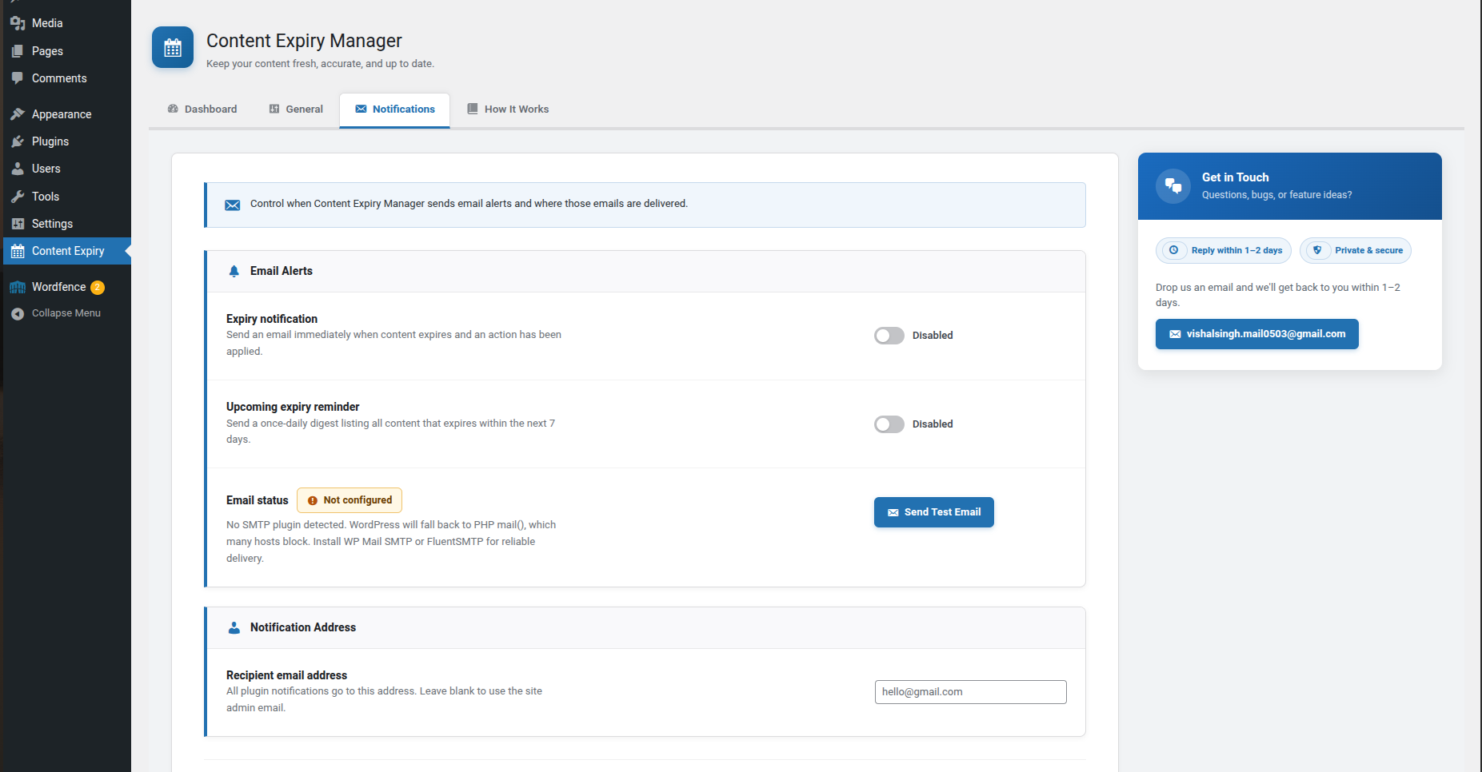Click the Notification Address person icon
This screenshot has height=772, width=1482.
pyautogui.click(x=234, y=628)
